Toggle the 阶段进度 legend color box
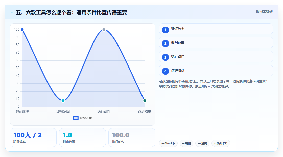The height and width of the screenshot is (157, 283). (x=76, y=118)
